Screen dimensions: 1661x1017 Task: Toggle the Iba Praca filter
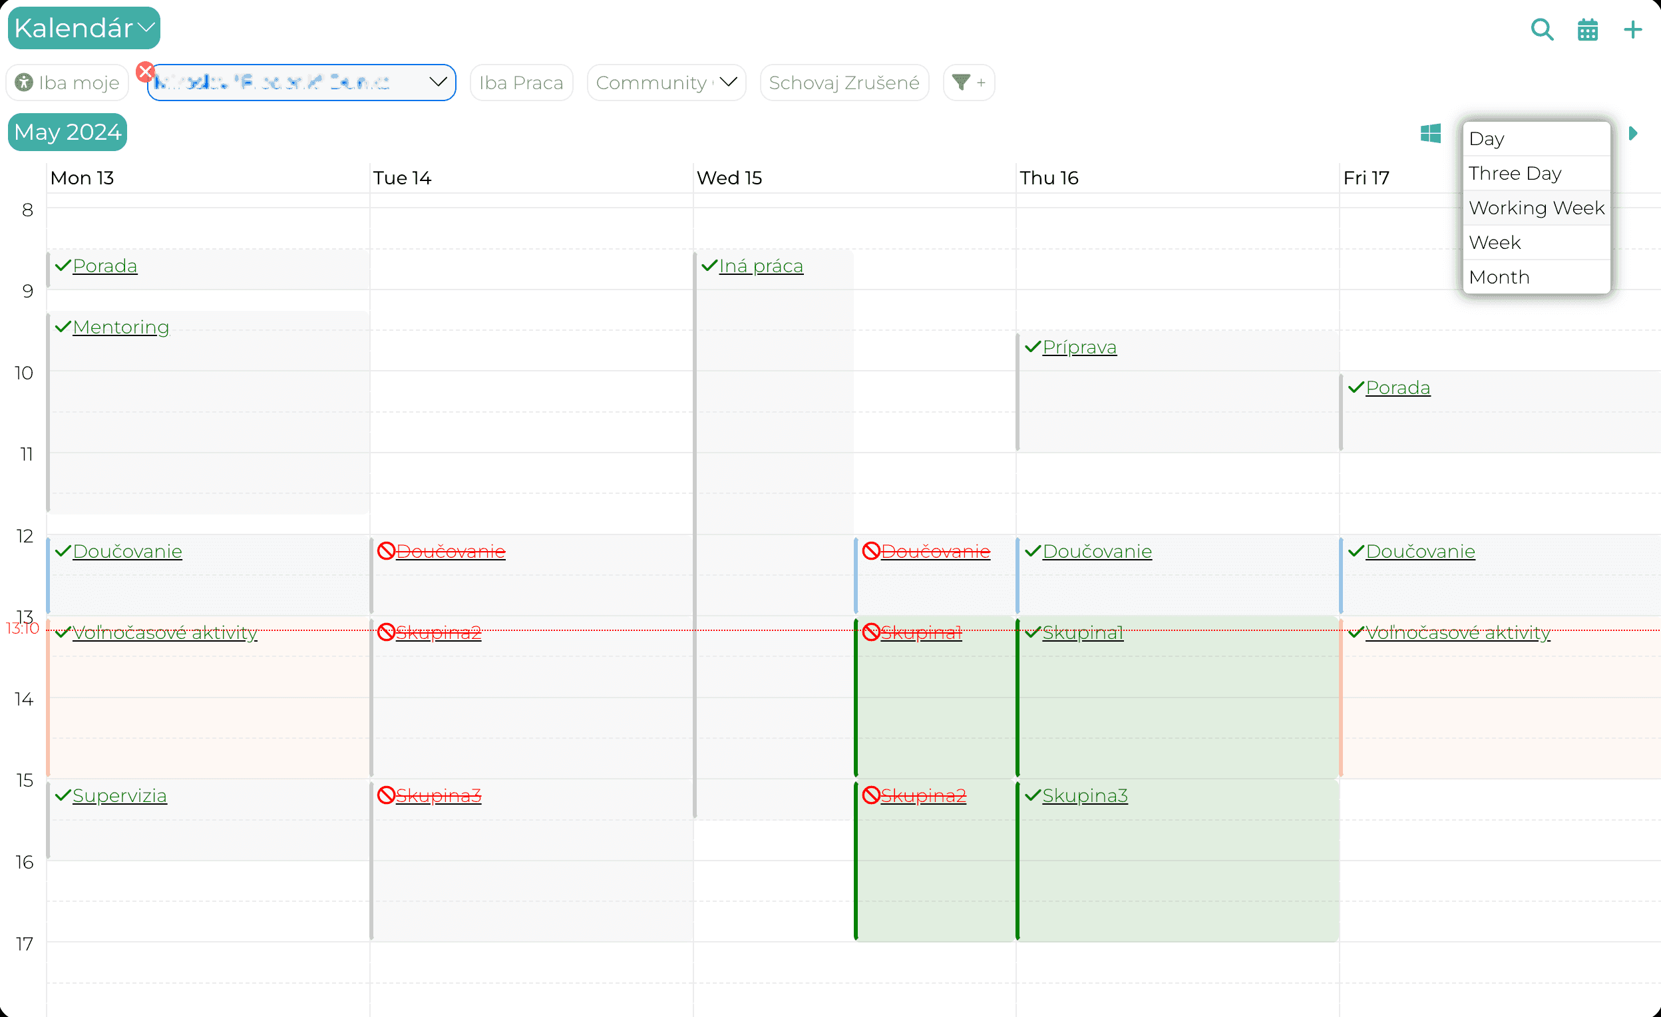(x=521, y=83)
